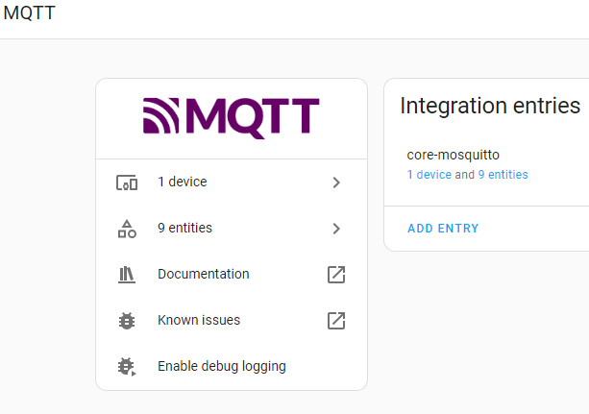
Task: Expand the chevron next to 1 device
Action: [x=336, y=183]
